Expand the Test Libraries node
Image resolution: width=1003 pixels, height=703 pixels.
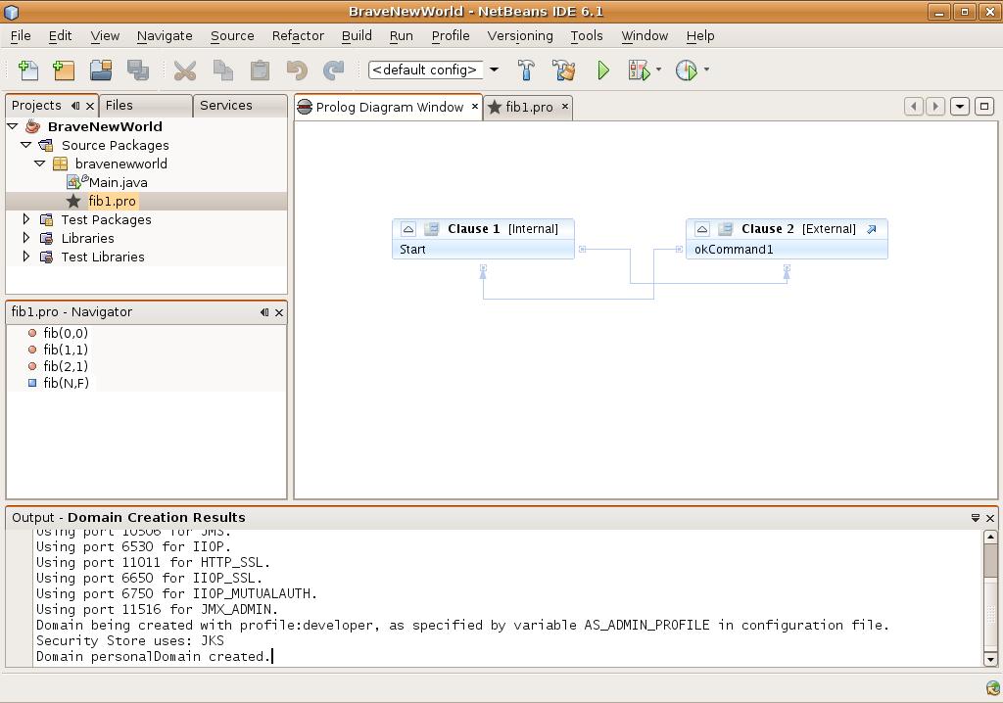pyautogui.click(x=26, y=257)
